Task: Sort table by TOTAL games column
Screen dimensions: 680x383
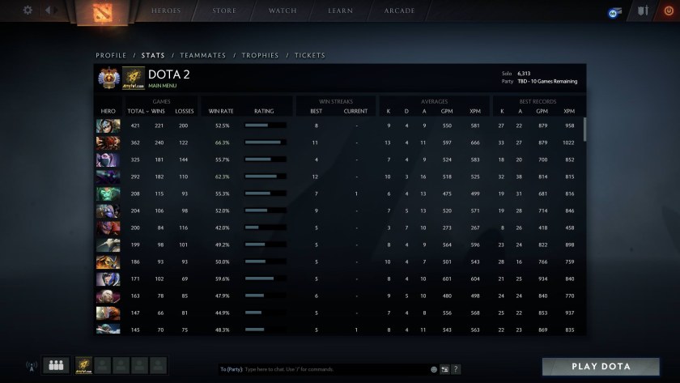Action: coord(136,111)
